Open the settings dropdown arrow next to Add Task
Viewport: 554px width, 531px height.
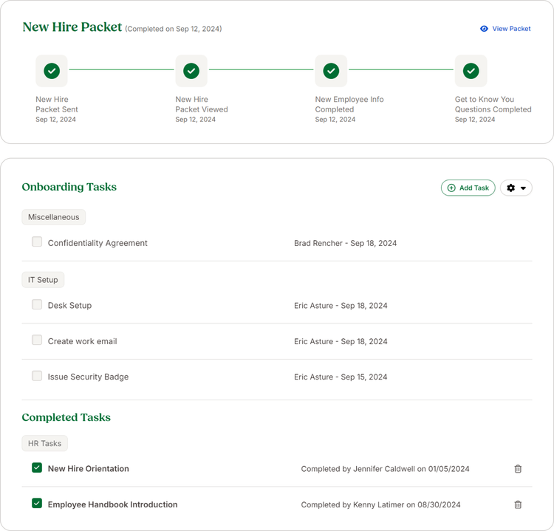point(523,188)
